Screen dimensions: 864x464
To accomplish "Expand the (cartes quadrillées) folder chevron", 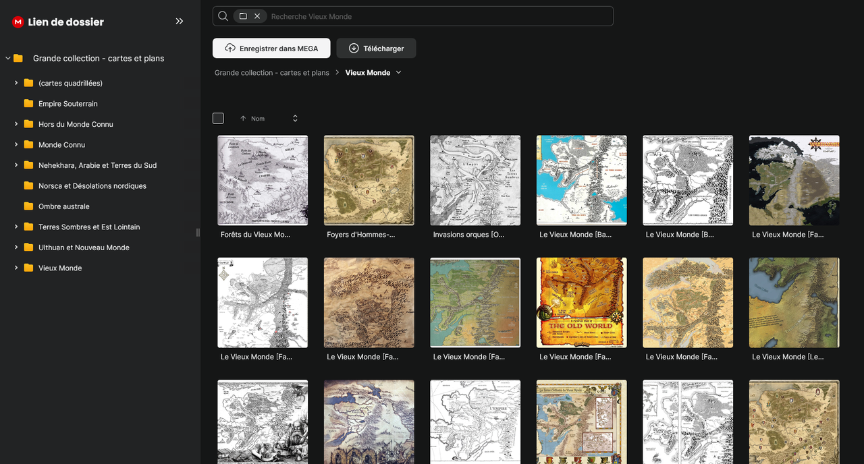I will click(16, 83).
